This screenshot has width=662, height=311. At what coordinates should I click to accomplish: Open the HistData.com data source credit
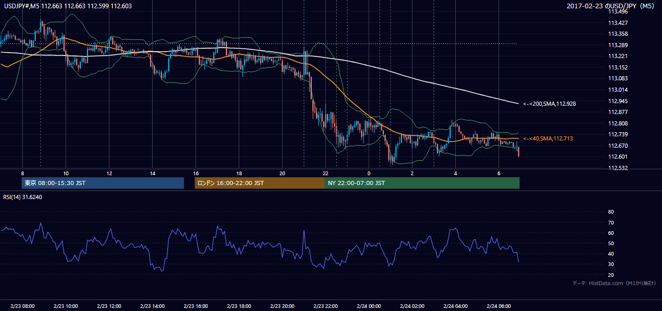(614, 283)
